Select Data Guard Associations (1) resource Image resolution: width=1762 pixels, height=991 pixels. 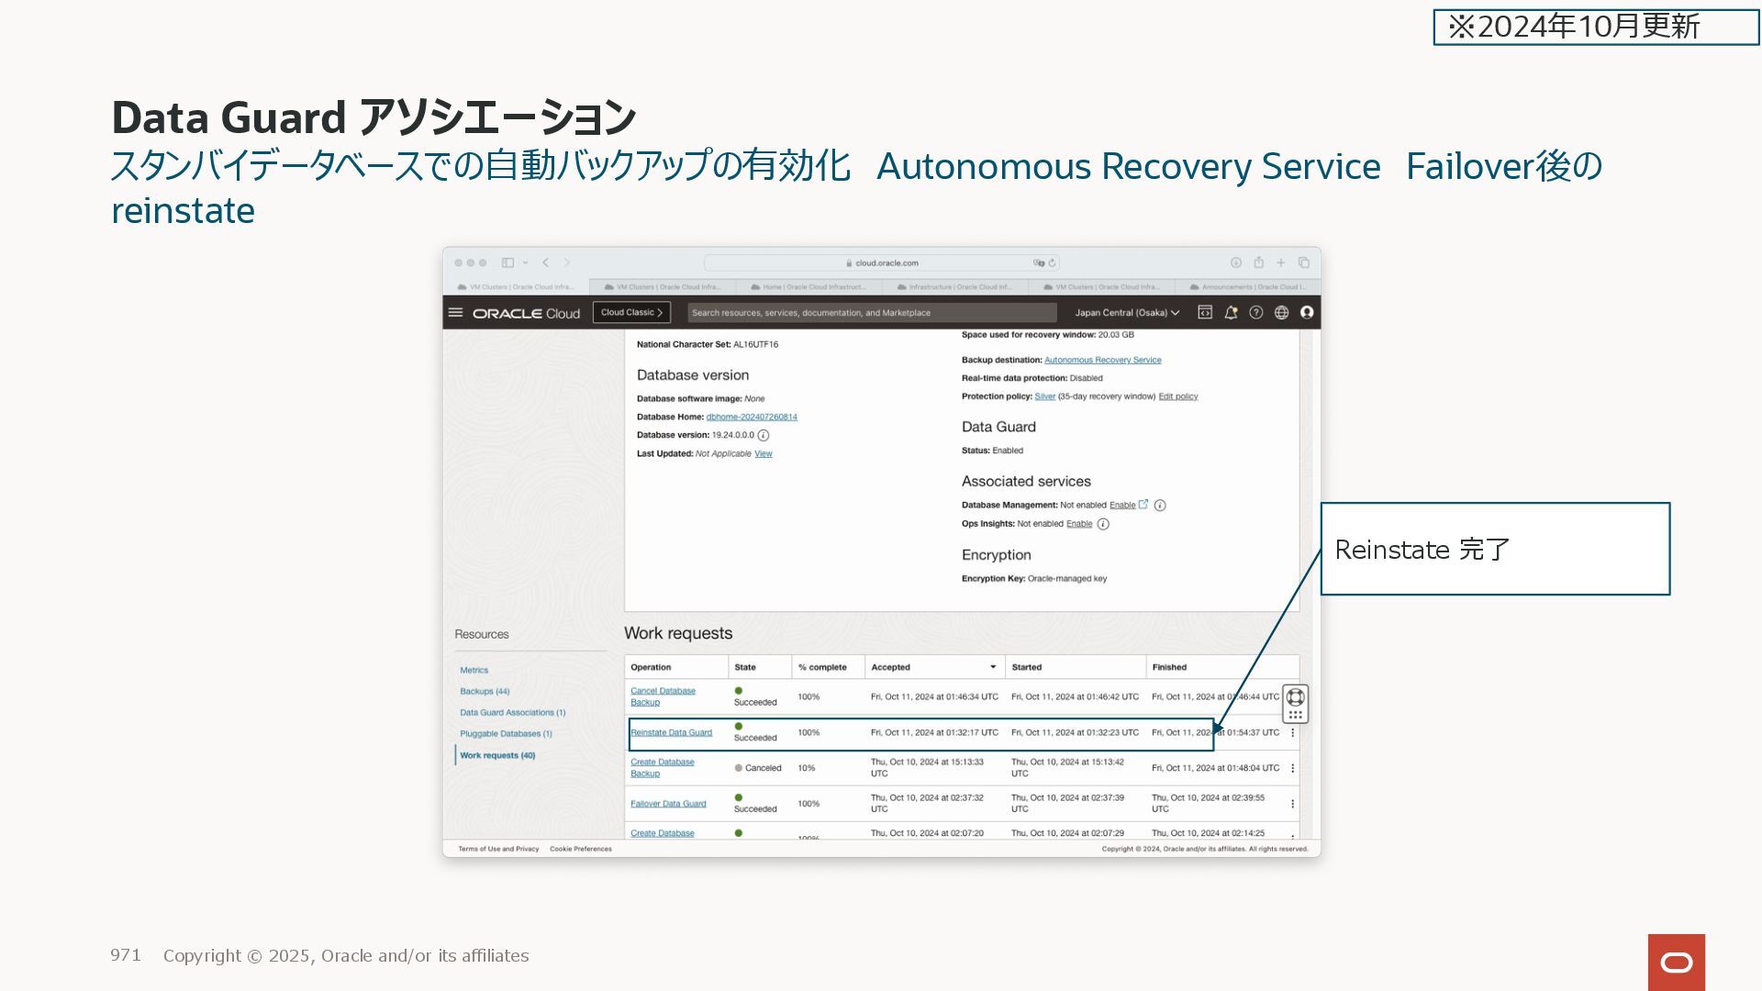coord(512,713)
